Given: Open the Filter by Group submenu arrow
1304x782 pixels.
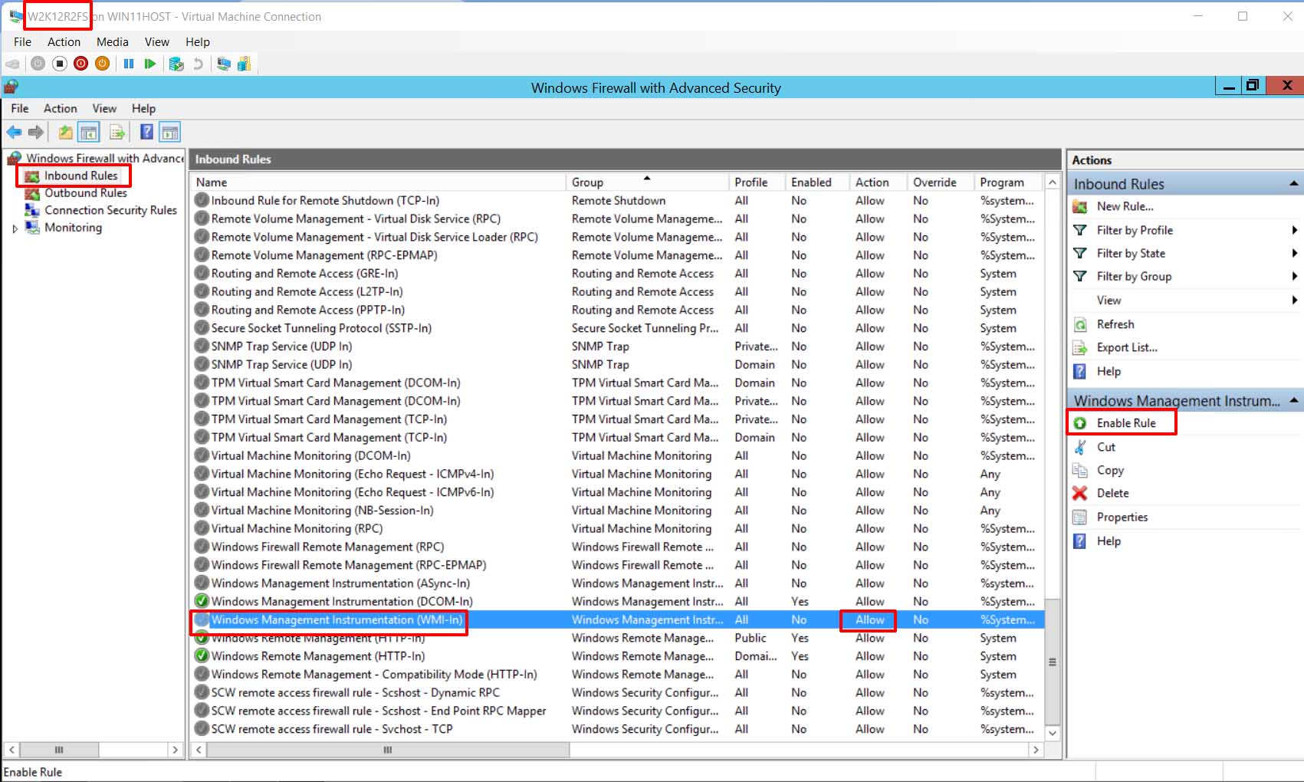Looking at the screenshot, I should coord(1294,276).
